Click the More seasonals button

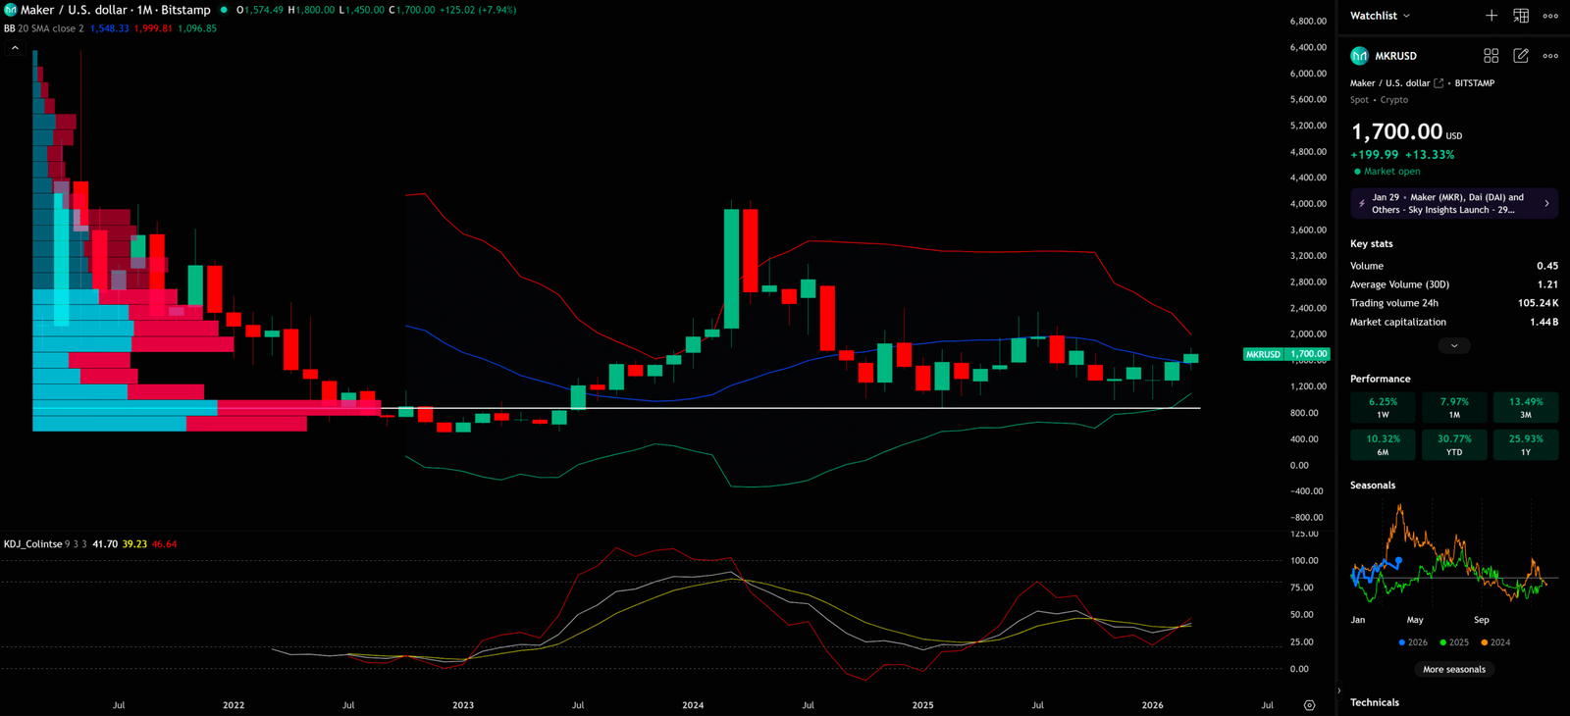pos(1454,670)
